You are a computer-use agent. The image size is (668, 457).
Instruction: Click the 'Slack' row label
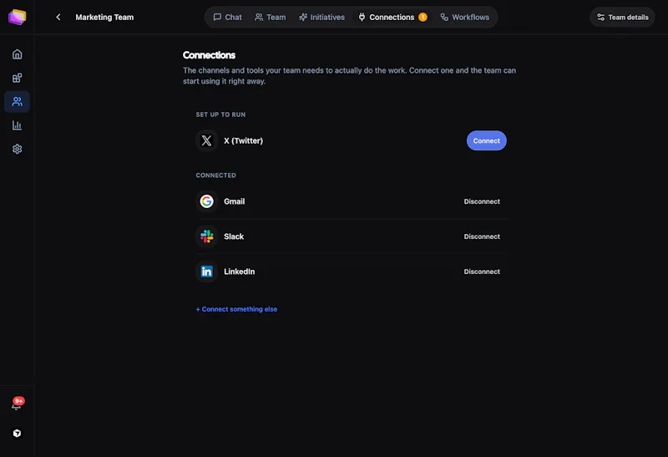234,236
